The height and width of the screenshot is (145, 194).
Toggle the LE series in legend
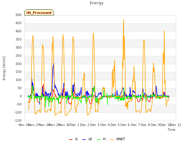pyautogui.click(x=87, y=139)
